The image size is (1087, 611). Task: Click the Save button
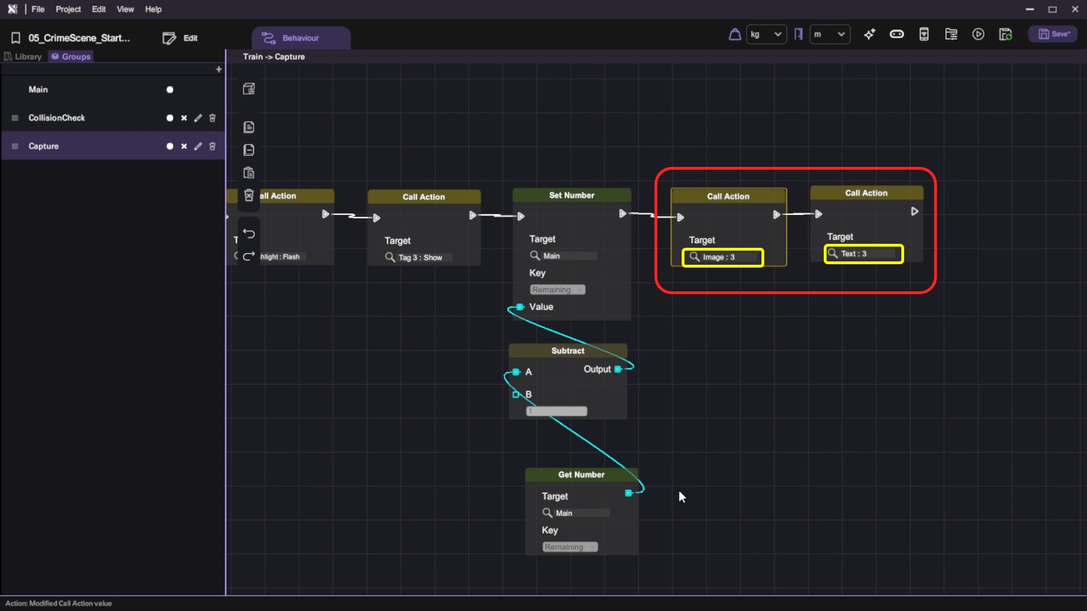(x=1053, y=35)
